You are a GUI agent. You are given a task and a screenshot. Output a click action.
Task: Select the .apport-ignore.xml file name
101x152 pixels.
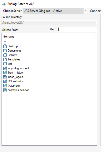18,68
